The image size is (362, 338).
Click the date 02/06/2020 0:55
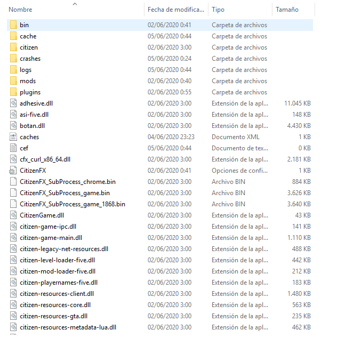(170, 92)
